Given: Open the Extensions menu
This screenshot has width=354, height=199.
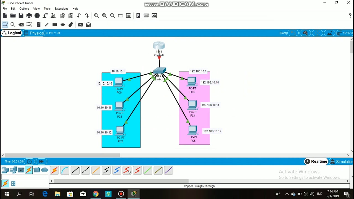Looking at the screenshot, I should [x=61, y=9].
